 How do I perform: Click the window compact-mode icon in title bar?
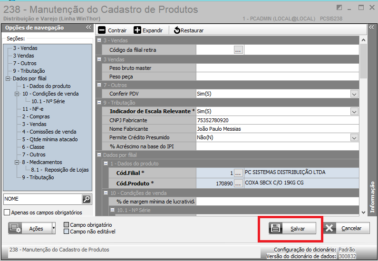pyautogui.click(x=339, y=8)
